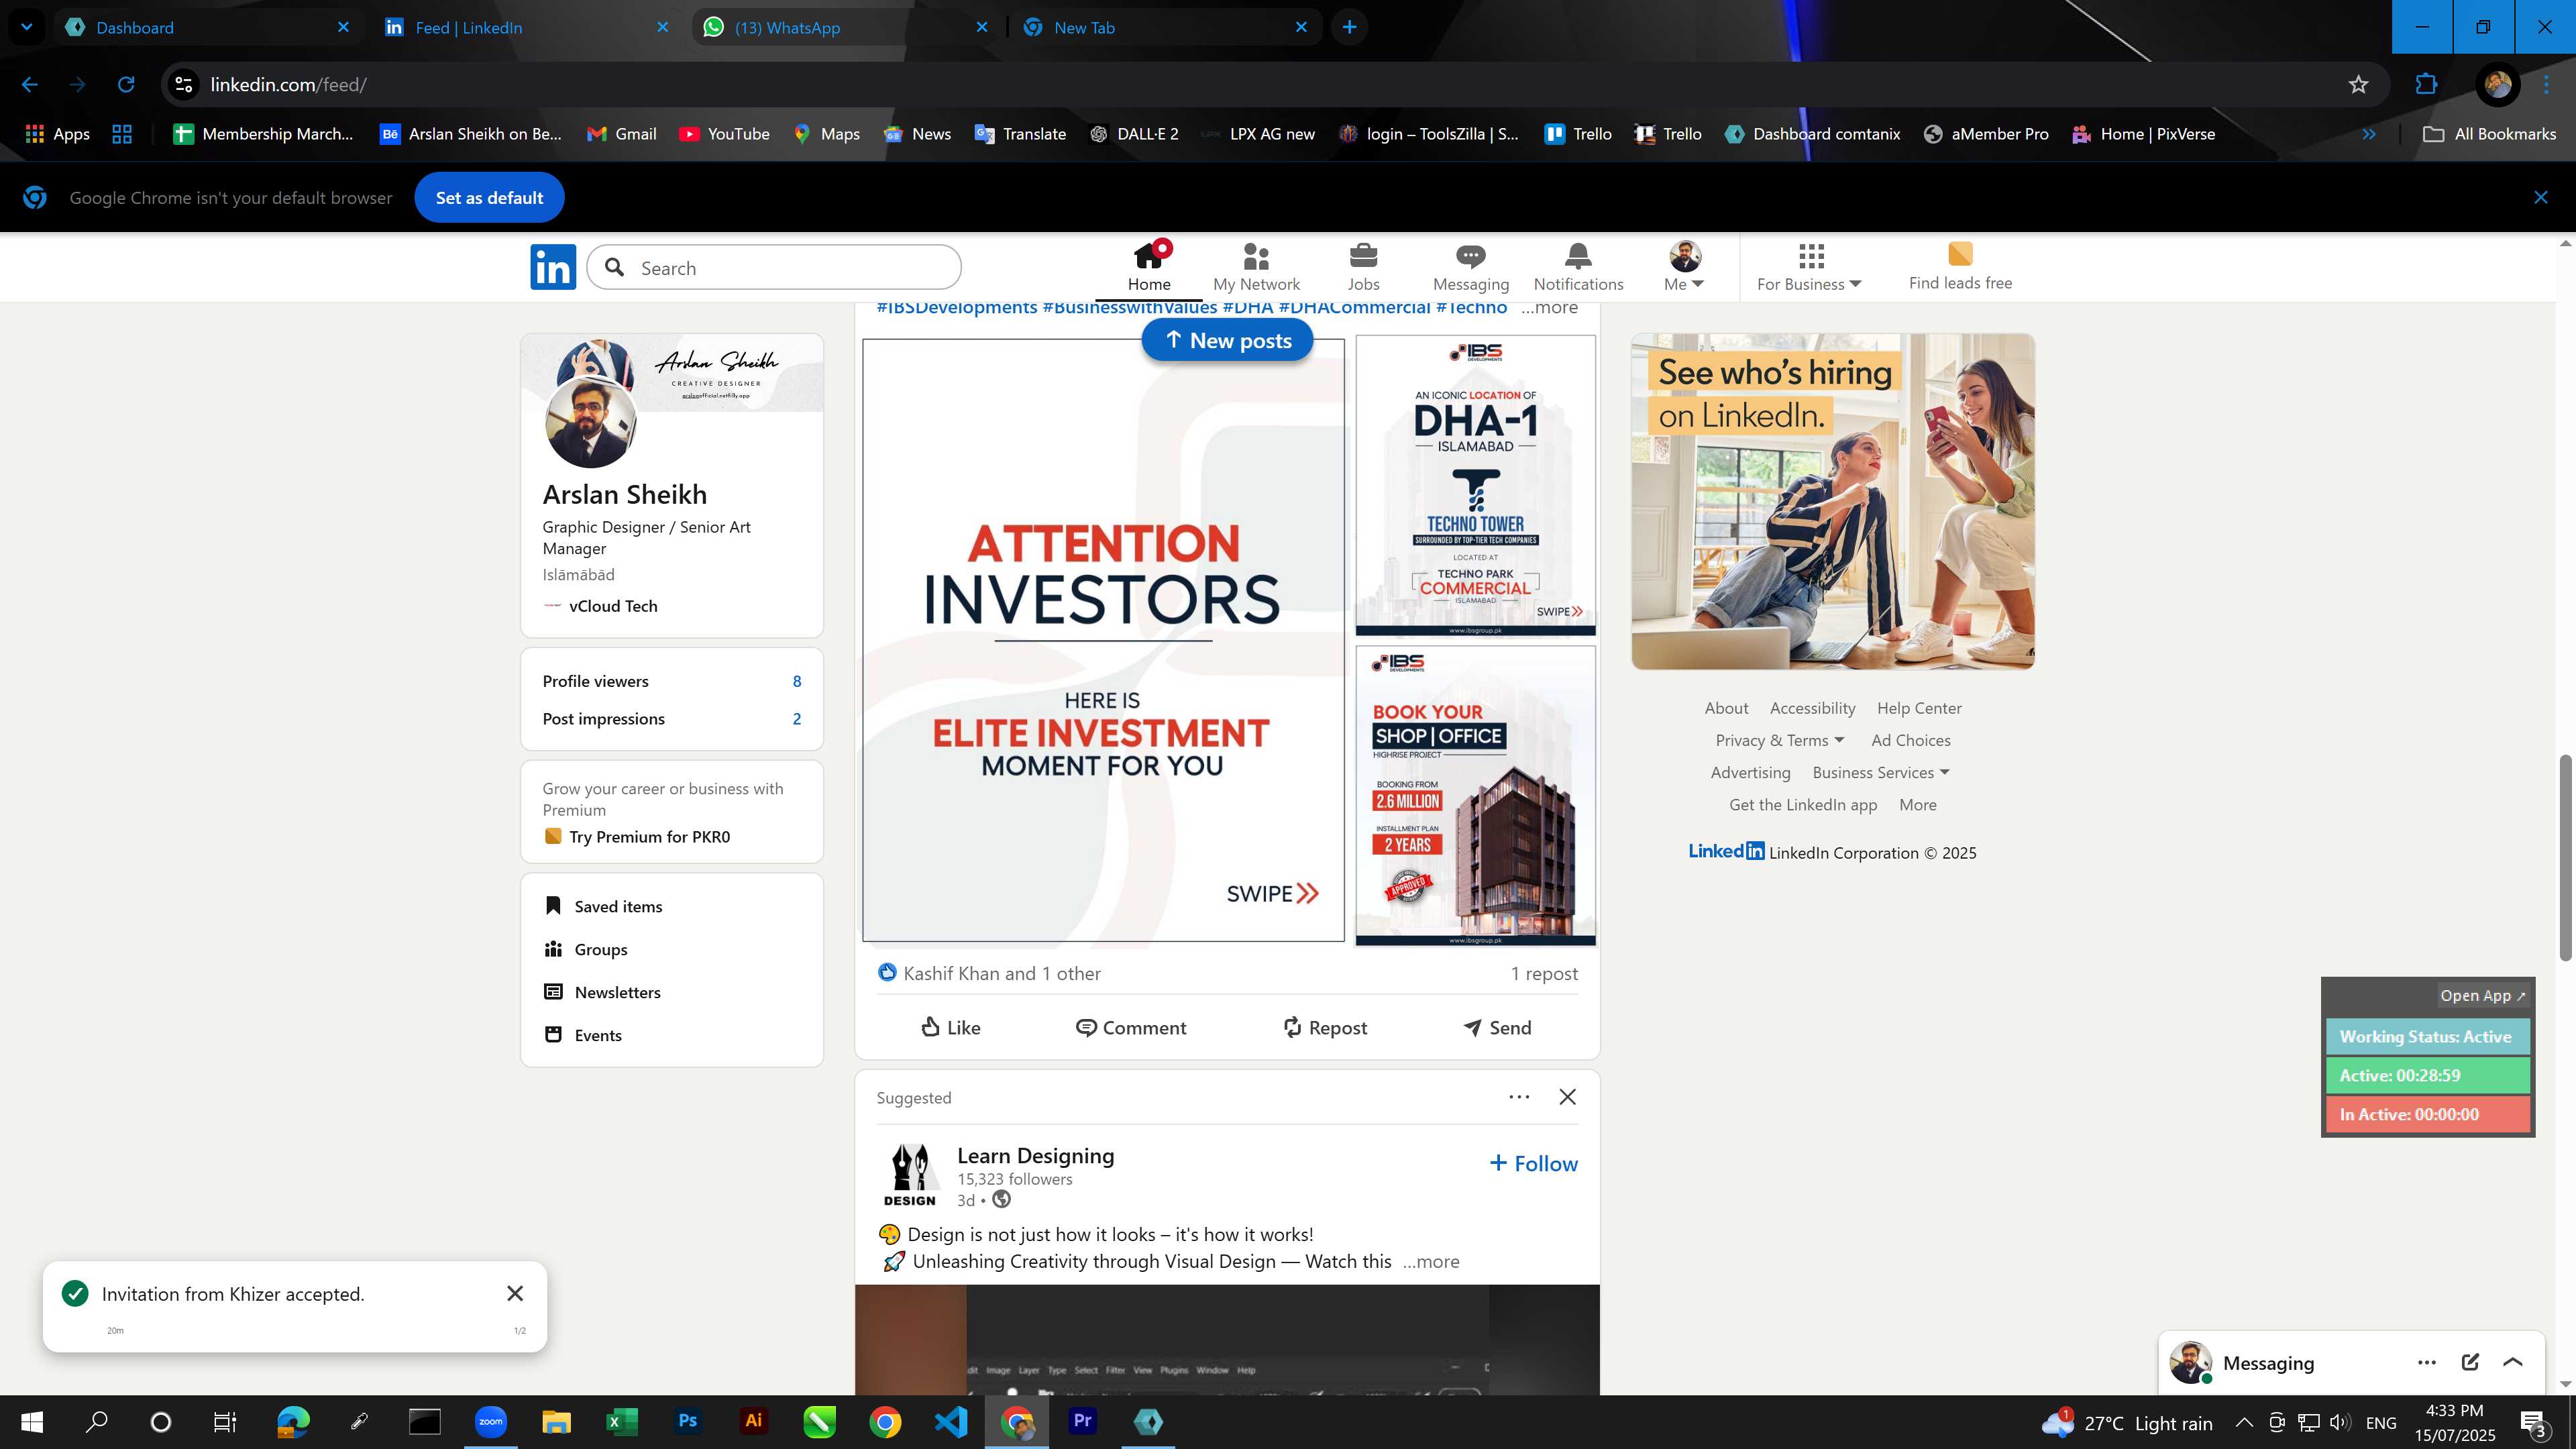
Task: Compose new message in Messaging overlay
Action: 2470,1362
